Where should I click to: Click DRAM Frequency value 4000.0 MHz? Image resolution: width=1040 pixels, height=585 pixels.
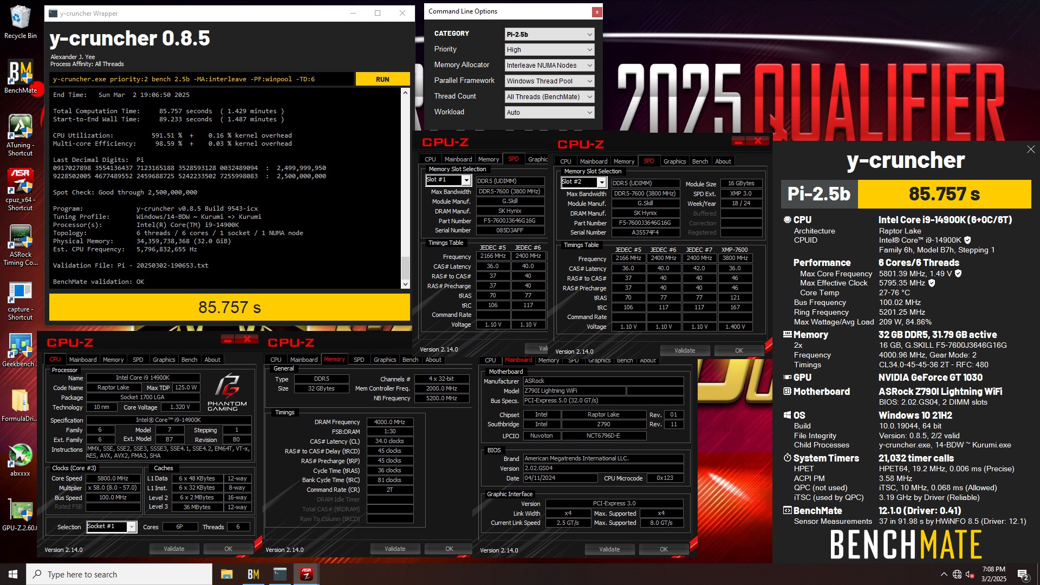[x=389, y=422]
